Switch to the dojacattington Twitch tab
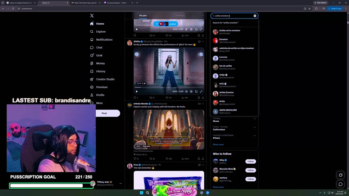Image resolution: width=349 pixels, height=196 pixels. 119,3
